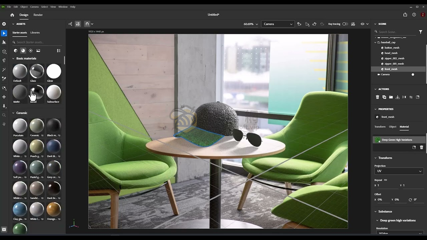Filter starter assets by materials
The height and width of the screenshot is (240, 427).
[x=23, y=51]
